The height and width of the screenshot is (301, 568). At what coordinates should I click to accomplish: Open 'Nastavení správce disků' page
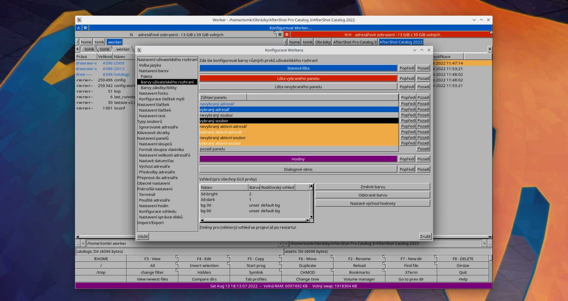(x=161, y=217)
